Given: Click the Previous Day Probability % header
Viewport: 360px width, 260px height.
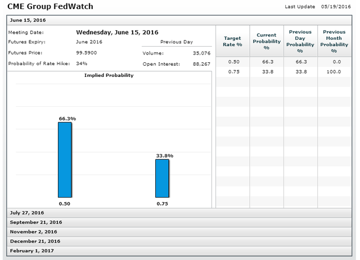Looking at the screenshot, I should 300,41.
